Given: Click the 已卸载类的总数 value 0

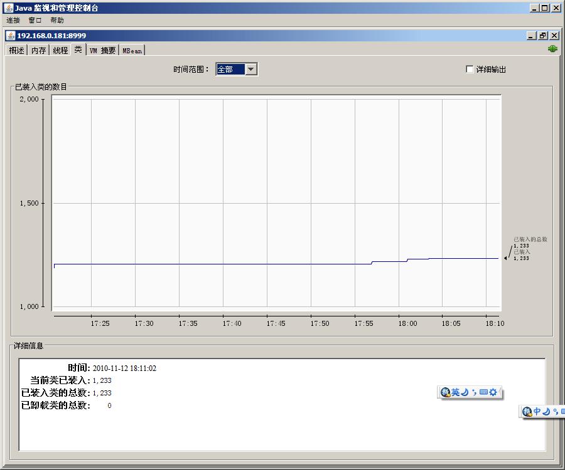Looking at the screenshot, I should tap(109, 405).
